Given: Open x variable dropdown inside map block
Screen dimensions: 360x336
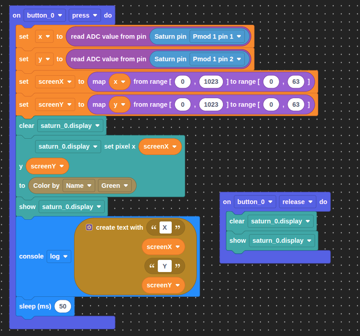Looking at the screenshot, I should 120,82.
